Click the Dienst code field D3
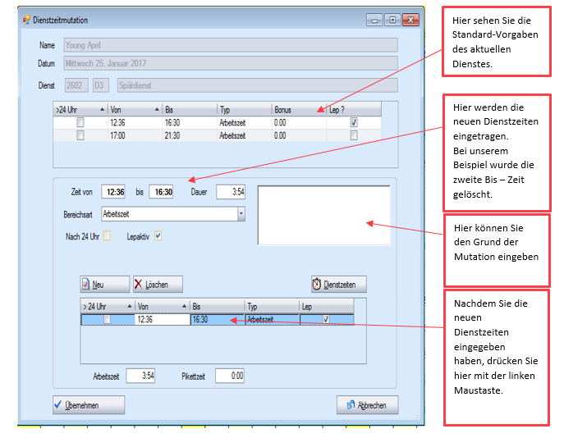 [x=101, y=85]
